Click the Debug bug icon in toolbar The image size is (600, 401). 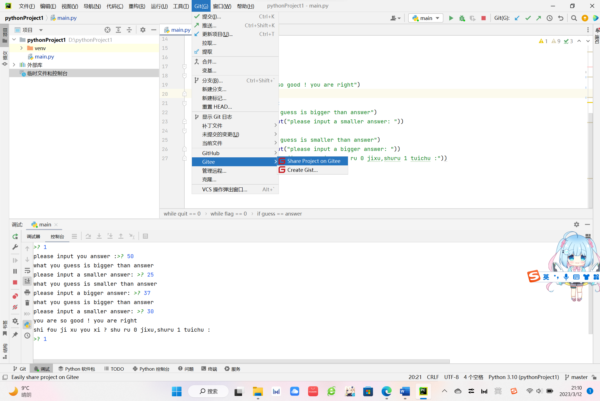tap(462, 18)
